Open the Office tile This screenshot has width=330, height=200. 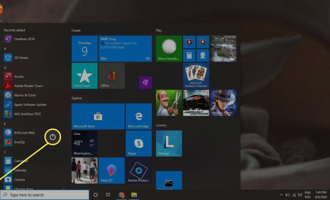point(112,76)
